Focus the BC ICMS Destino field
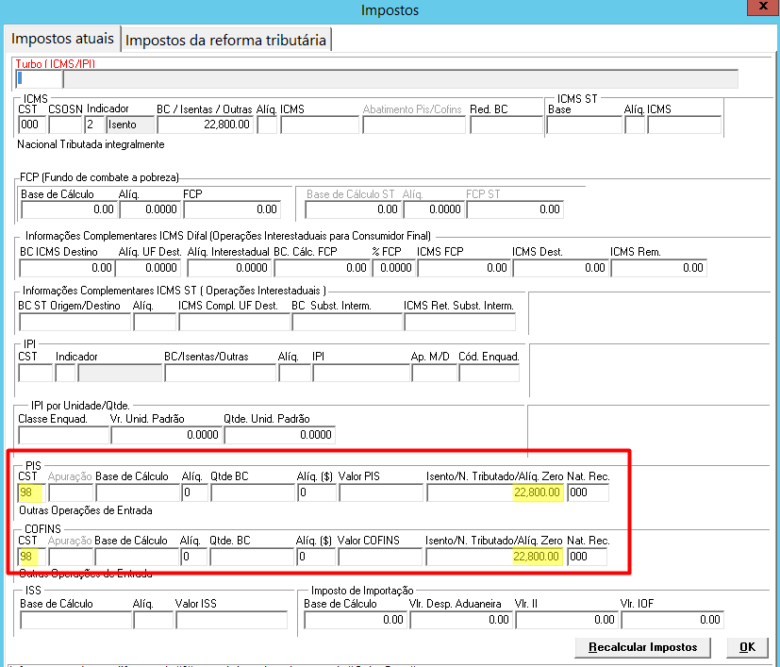 (67, 268)
